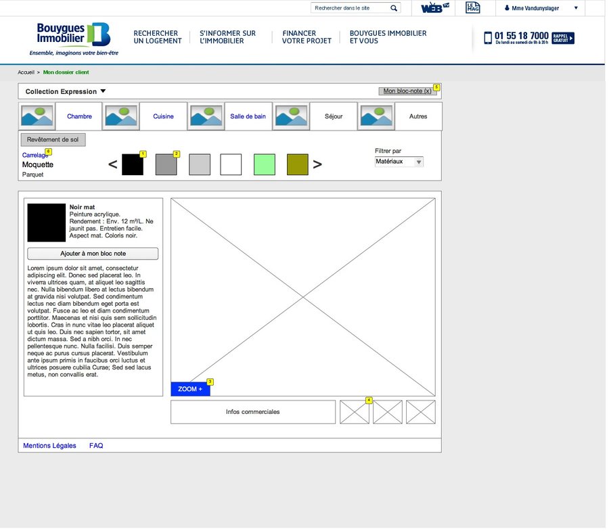The height and width of the screenshot is (531, 609).
Task: Open the WEB TV icon
Action: pyautogui.click(x=434, y=7)
